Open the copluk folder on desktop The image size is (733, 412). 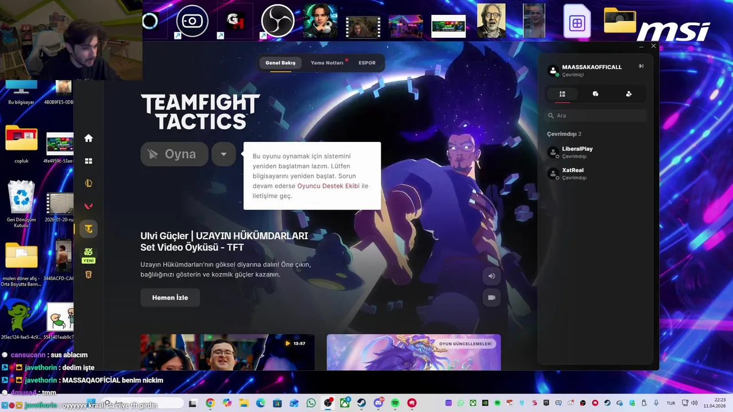click(21, 144)
